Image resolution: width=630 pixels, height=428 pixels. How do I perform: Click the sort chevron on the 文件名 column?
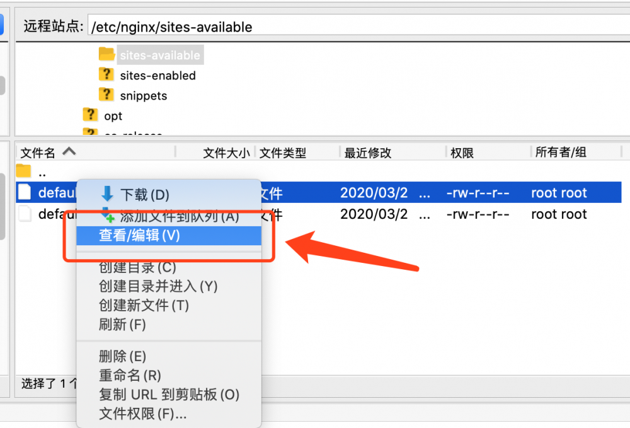(69, 151)
